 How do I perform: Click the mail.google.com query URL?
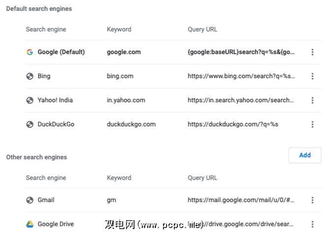[x=241, y=200]
